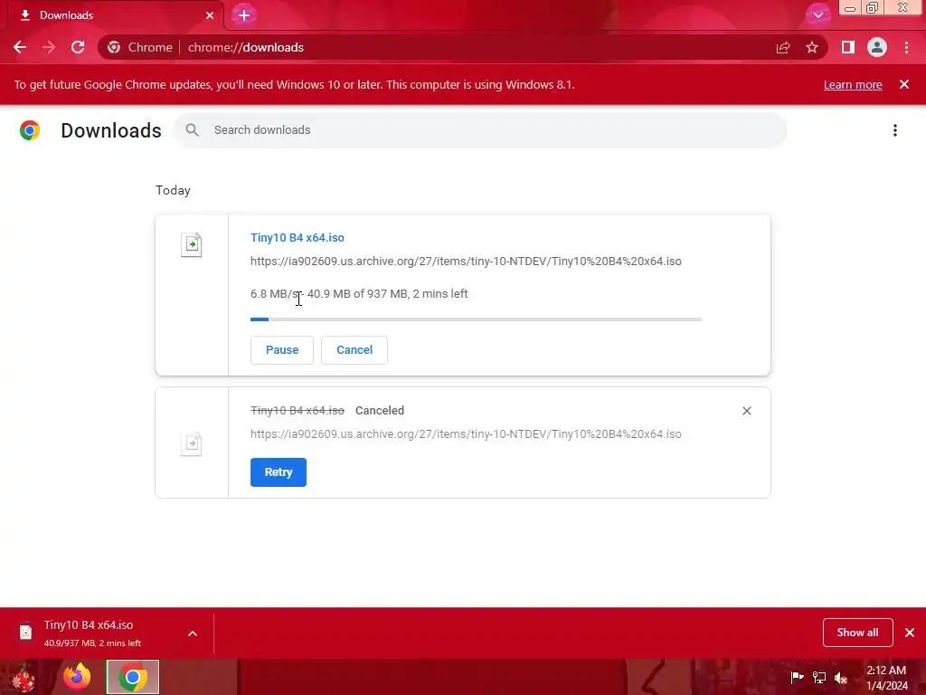Click the forward navigation arrow

tap(49, 47)
